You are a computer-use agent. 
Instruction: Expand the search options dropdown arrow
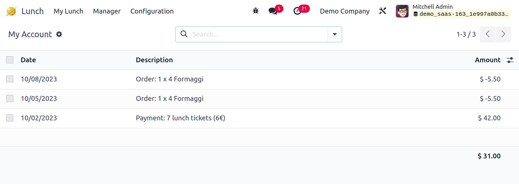(x=335, y=34)
